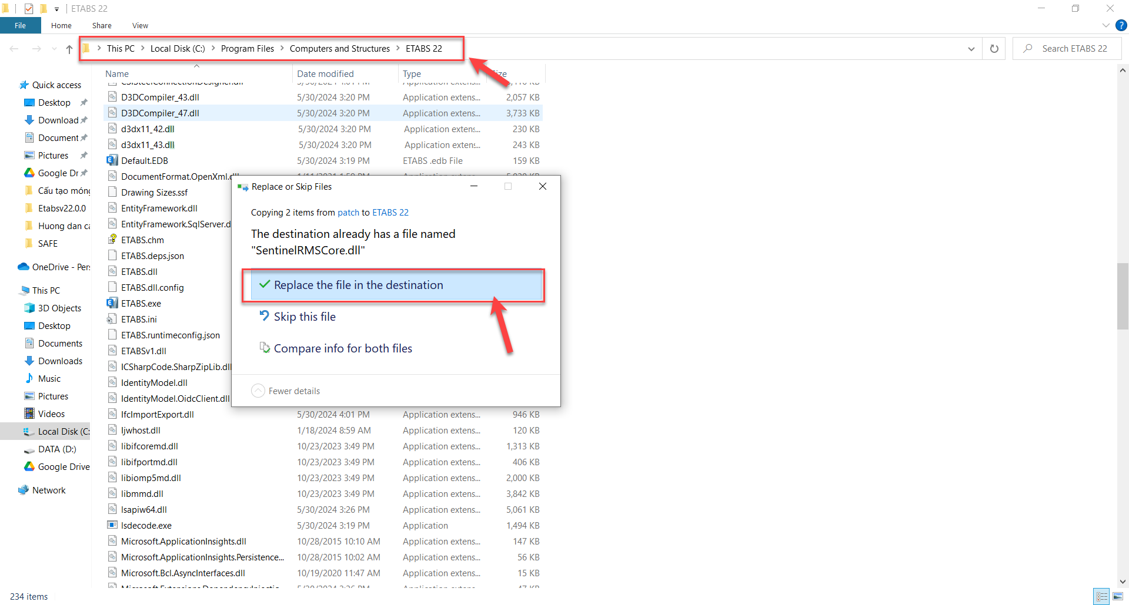This screenshot has width=1129, height=605.
Task: Open the recent locations dropdown arrow
Action: point(54,49)
